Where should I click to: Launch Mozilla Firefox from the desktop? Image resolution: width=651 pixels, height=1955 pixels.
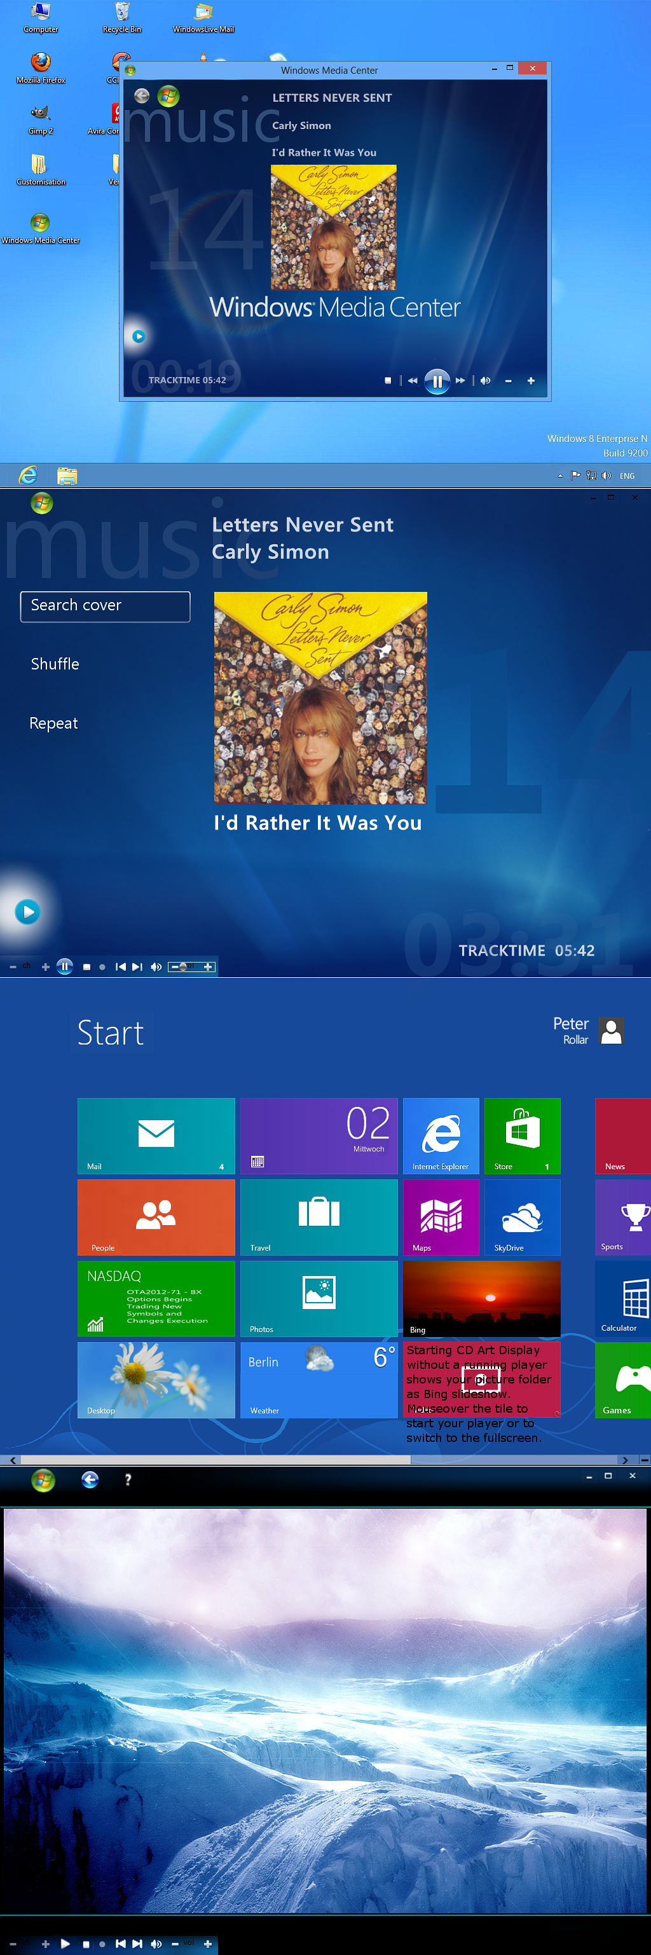coord(41,68)
